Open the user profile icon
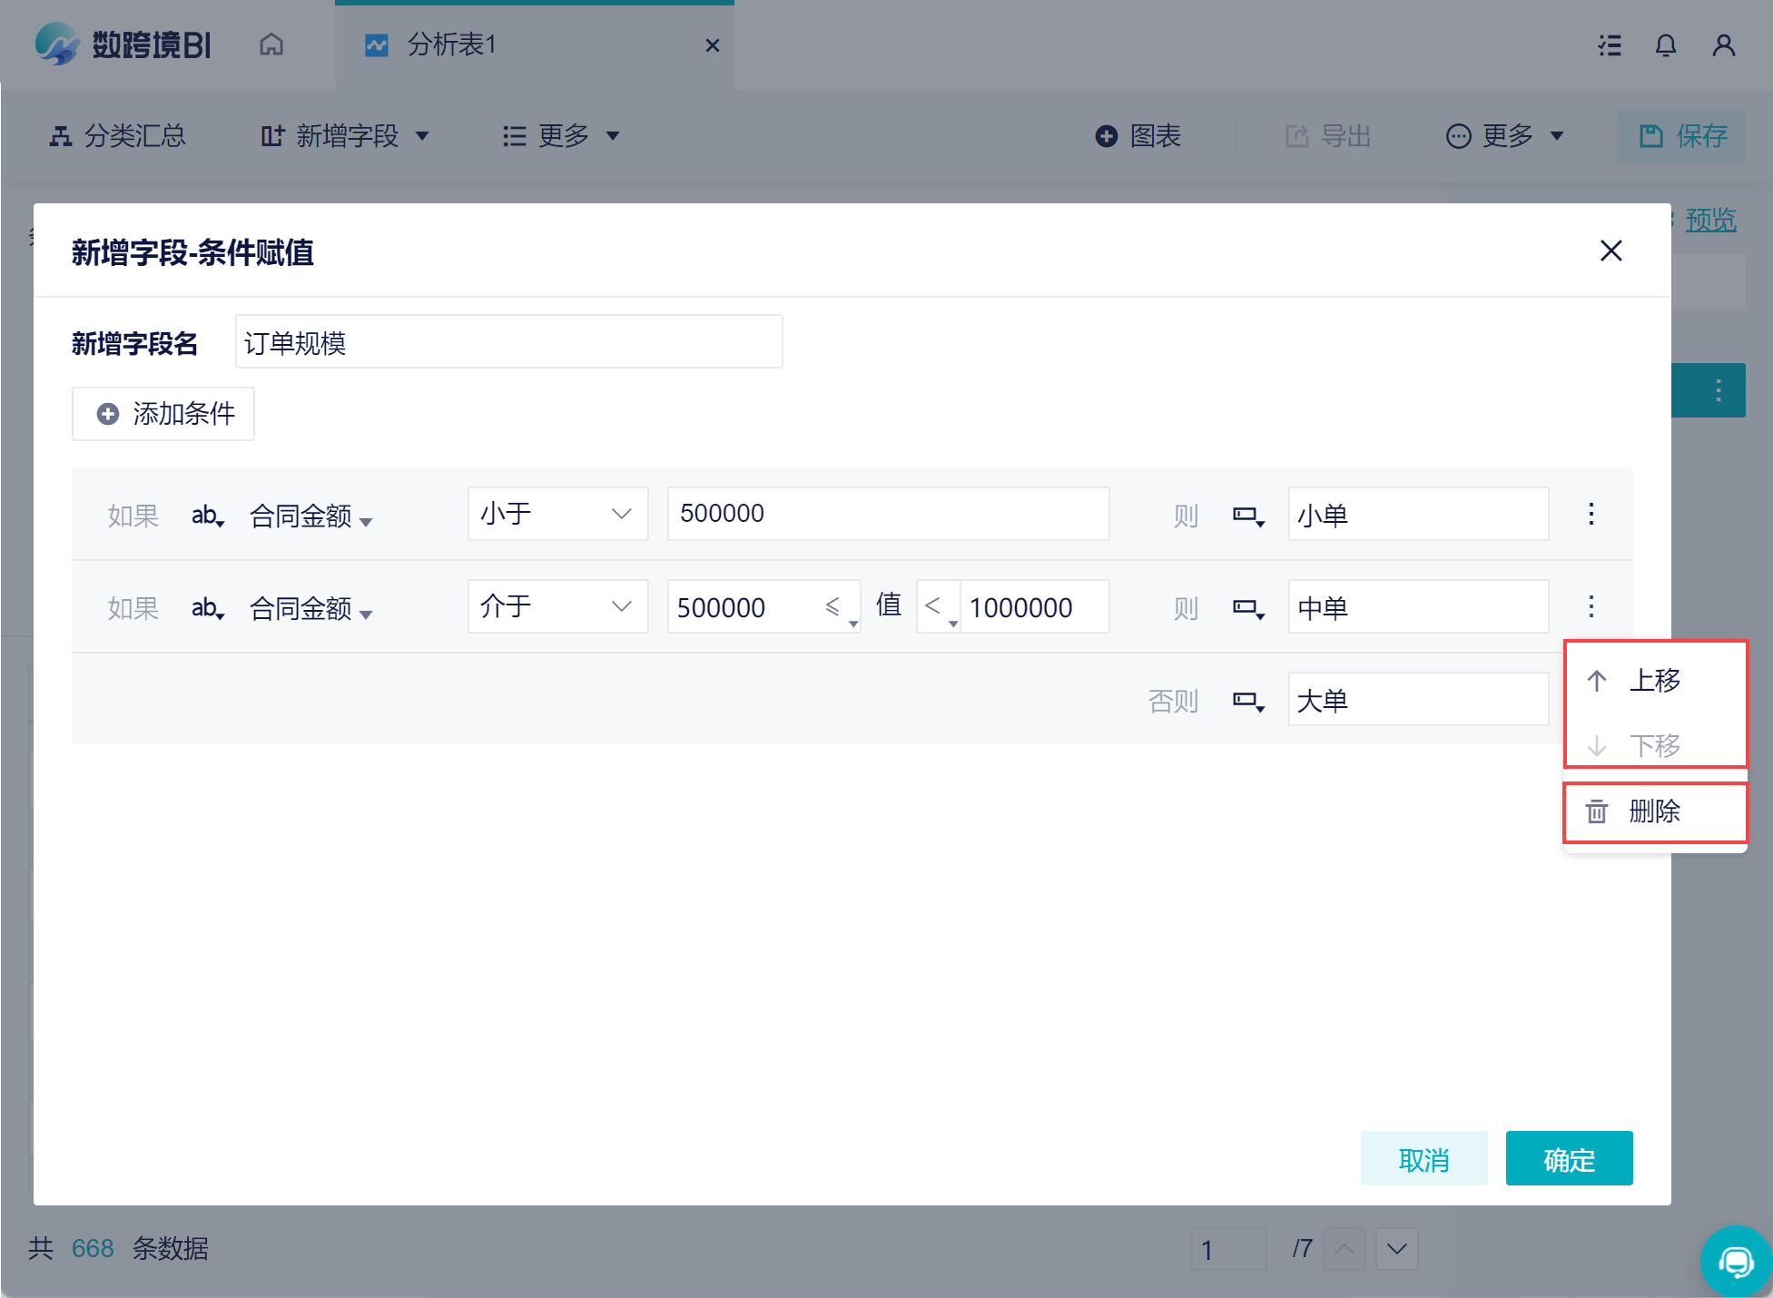The height and width of the screenshot is (1298, 1773). click(1723, 45)
